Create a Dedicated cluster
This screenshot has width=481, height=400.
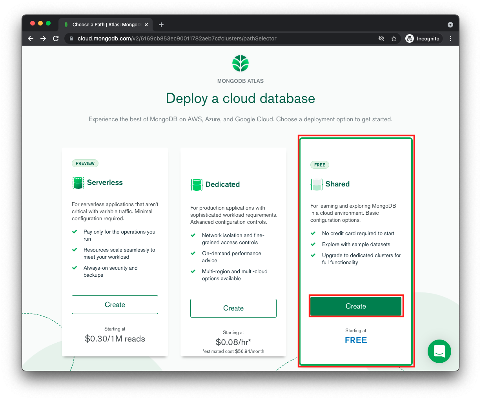233,308
